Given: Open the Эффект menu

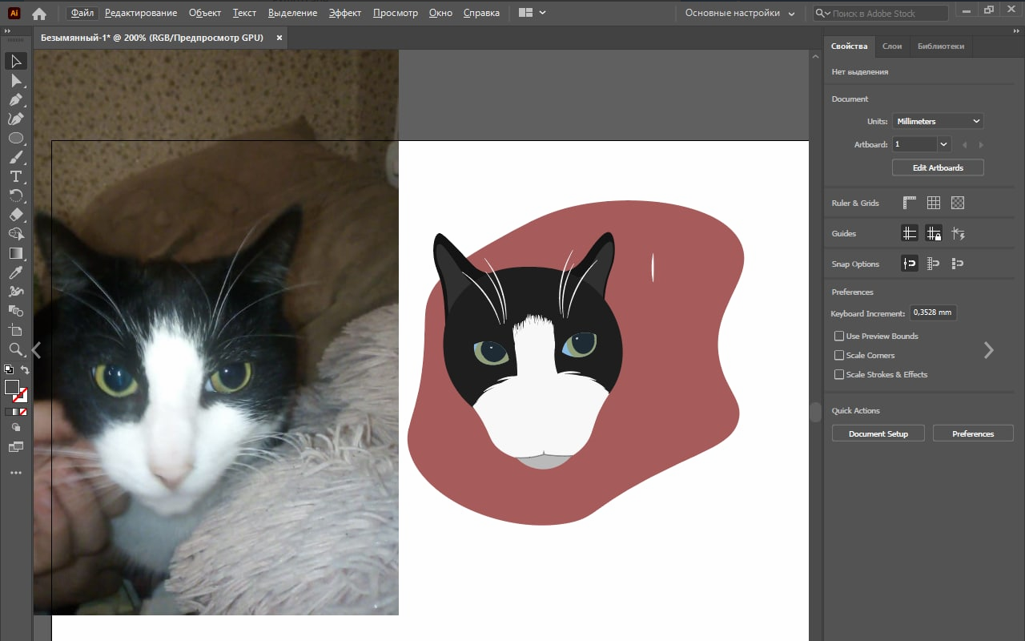Looking at the screenshot, I should click(345, 14).
